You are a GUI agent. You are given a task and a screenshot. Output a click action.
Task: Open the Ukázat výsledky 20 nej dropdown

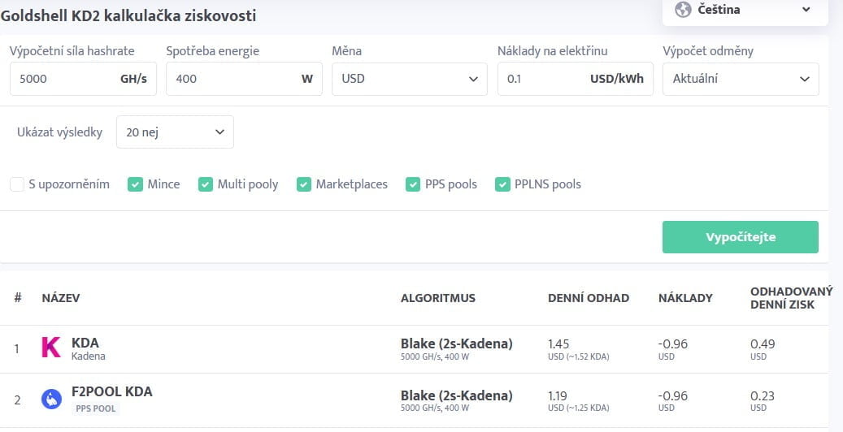coord(175,132)
